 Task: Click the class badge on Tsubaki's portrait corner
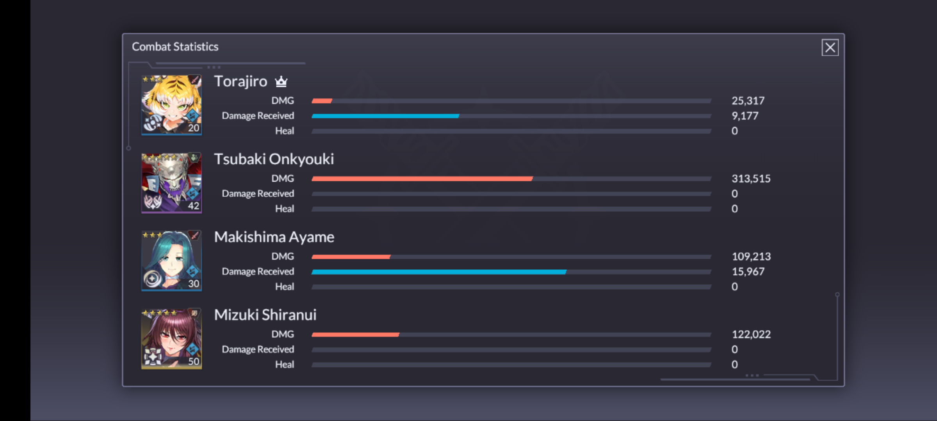click(x=194, y=158)
